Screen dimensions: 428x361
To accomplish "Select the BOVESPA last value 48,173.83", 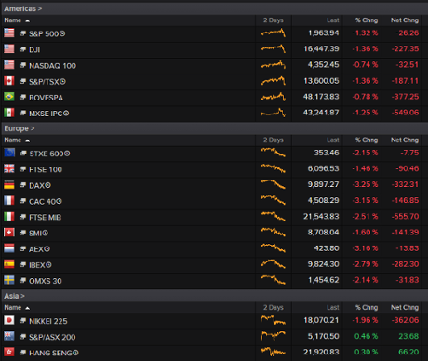I will click(321, 97).
